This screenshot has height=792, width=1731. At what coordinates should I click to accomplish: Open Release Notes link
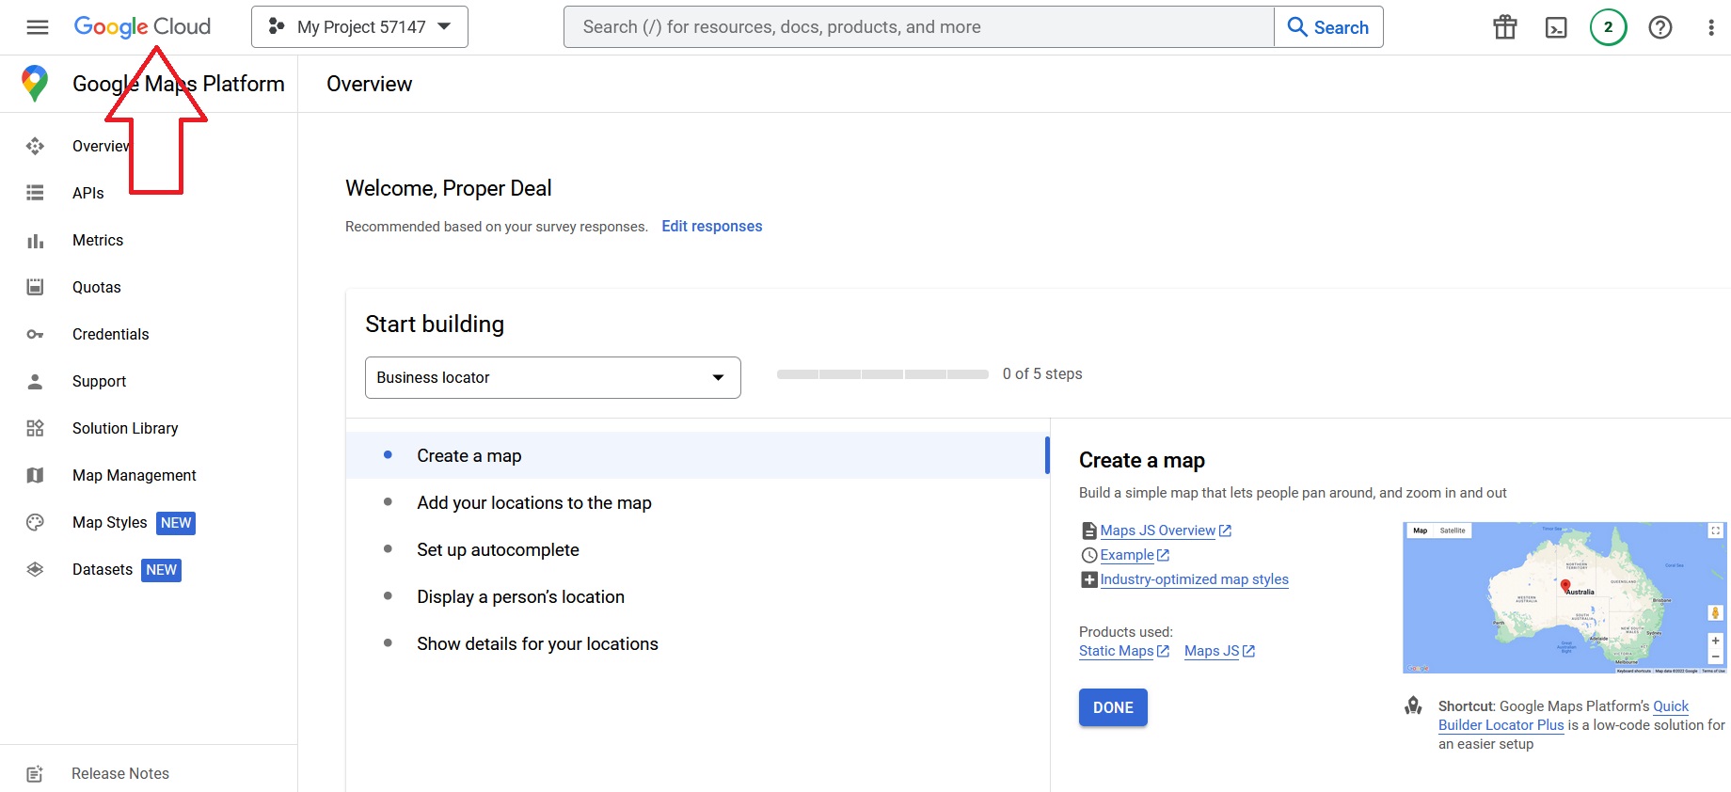point(120,773)
